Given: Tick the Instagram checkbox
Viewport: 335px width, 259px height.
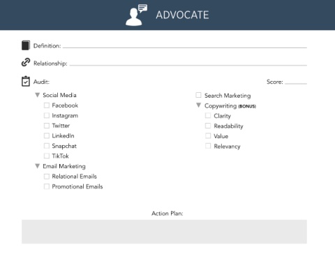Looking at the screenshot, I should 47,115.
